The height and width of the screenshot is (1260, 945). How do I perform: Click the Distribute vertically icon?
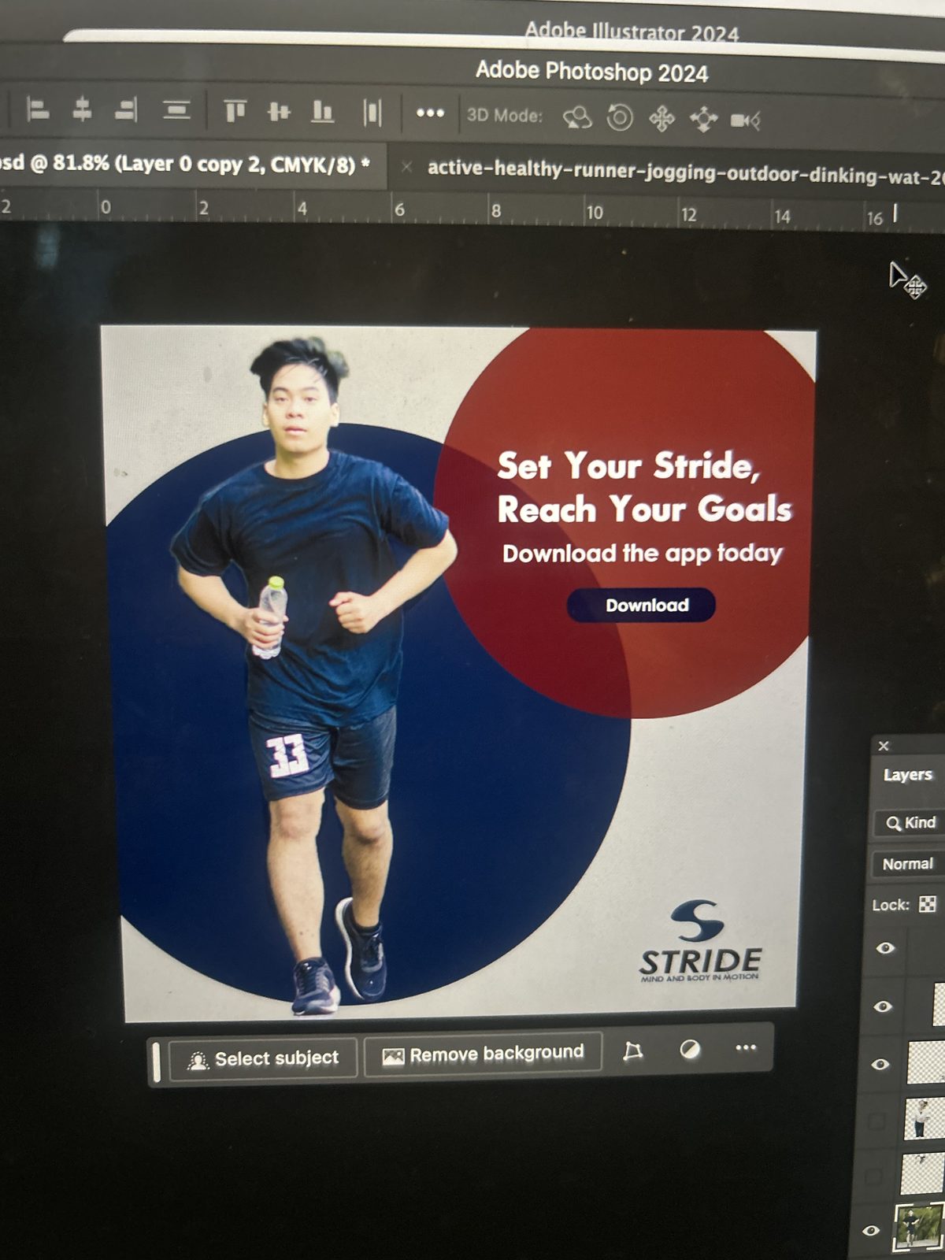point(177,109)
